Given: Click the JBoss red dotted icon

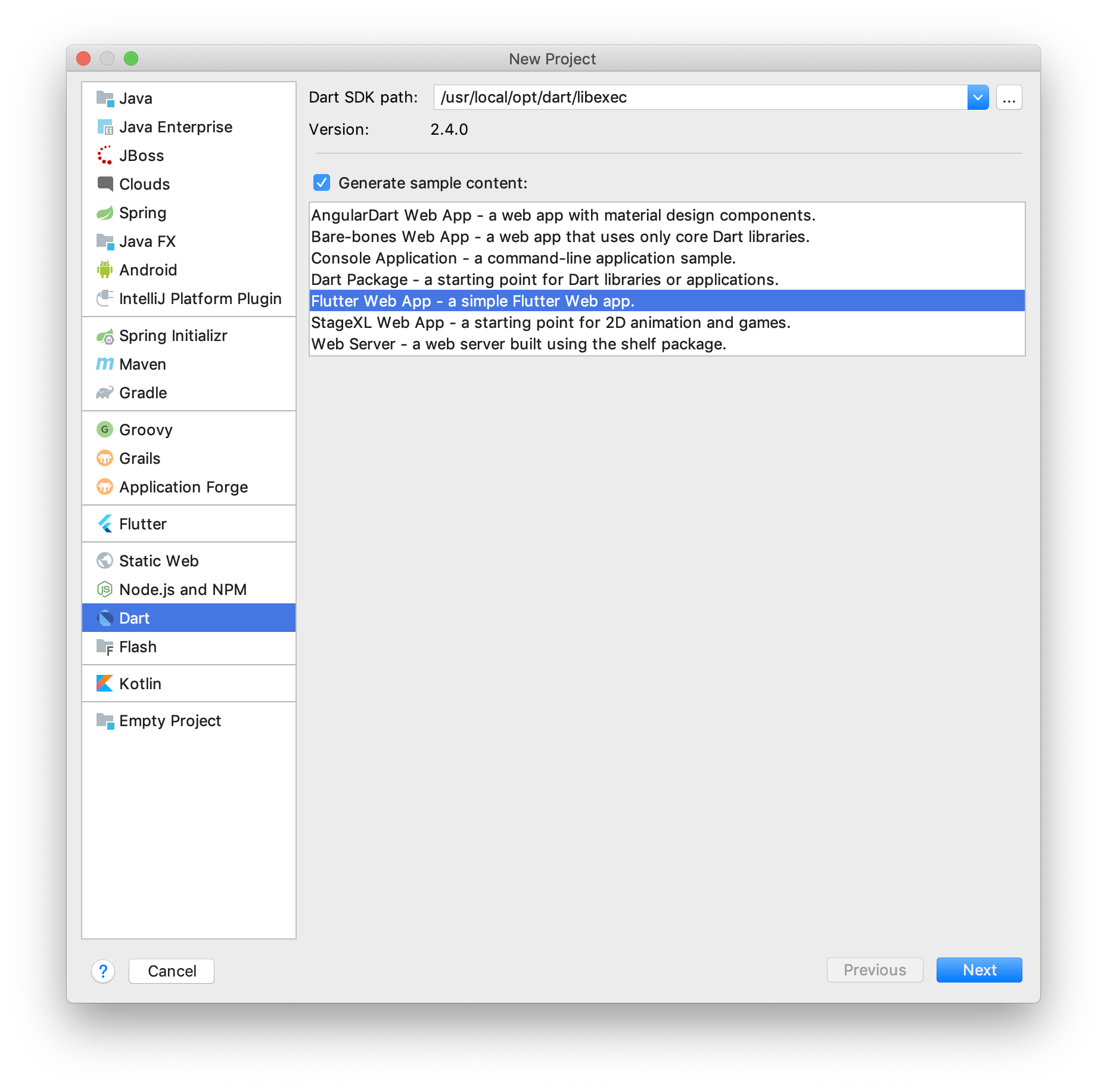Looking at the screenshot, I should point(105,156).
